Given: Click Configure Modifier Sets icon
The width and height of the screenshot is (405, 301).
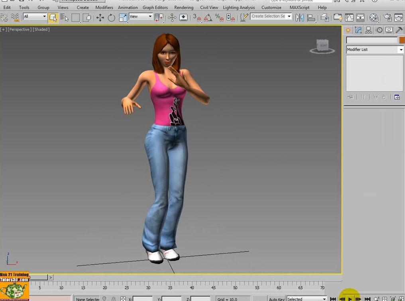Looking at the screenshot, I should [397, 97].
